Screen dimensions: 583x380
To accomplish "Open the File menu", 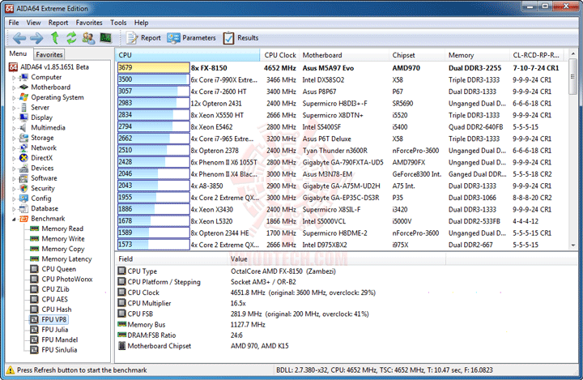I will (14, 23).
